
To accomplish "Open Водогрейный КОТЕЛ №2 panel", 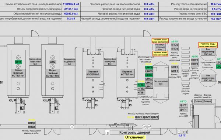I will point(53,73).
